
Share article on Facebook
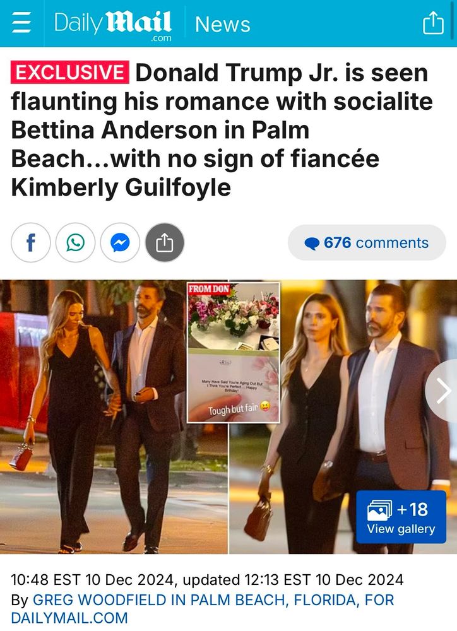click(30, 243)
